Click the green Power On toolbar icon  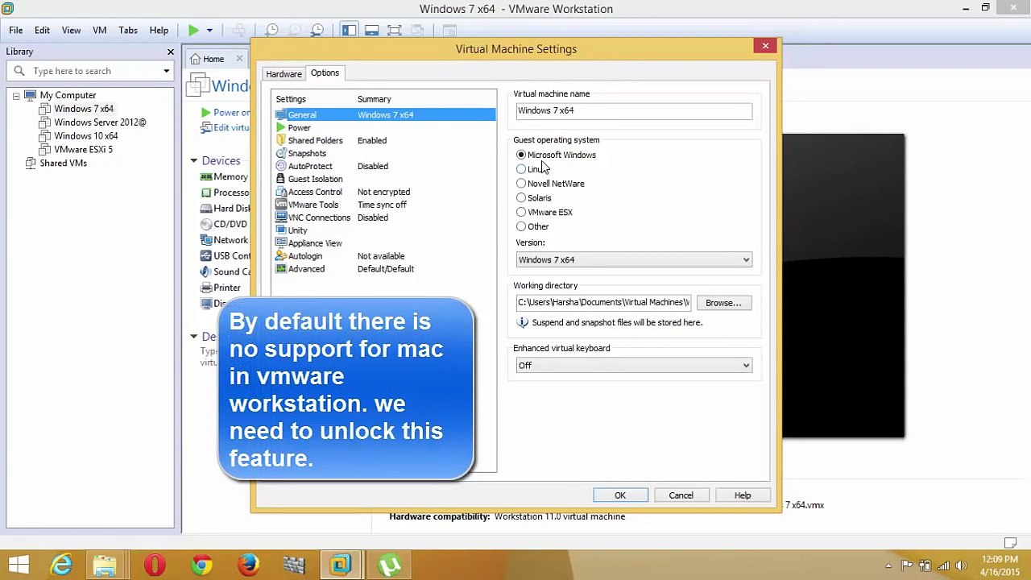tap(193, 31)
